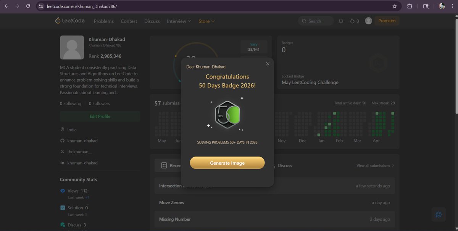This screenshot has height=231, width=458.
Task: Open 0 Followers list
Action: pyautogui.click(x=99, y=103)
